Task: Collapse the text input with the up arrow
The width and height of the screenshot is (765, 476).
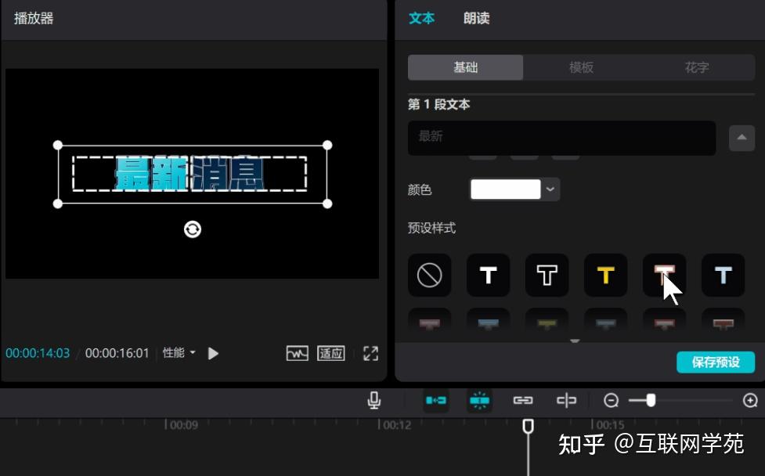Action: point(741,138)
